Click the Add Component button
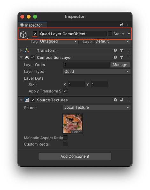 [x=75, y=156]
